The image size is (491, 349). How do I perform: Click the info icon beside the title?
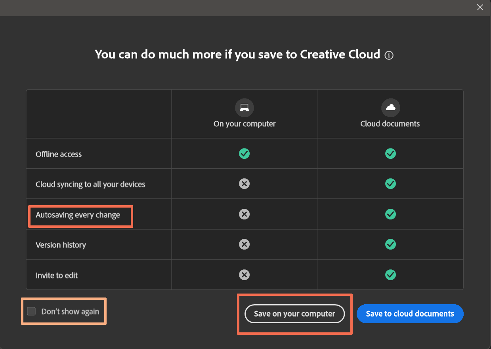point(389,55)
